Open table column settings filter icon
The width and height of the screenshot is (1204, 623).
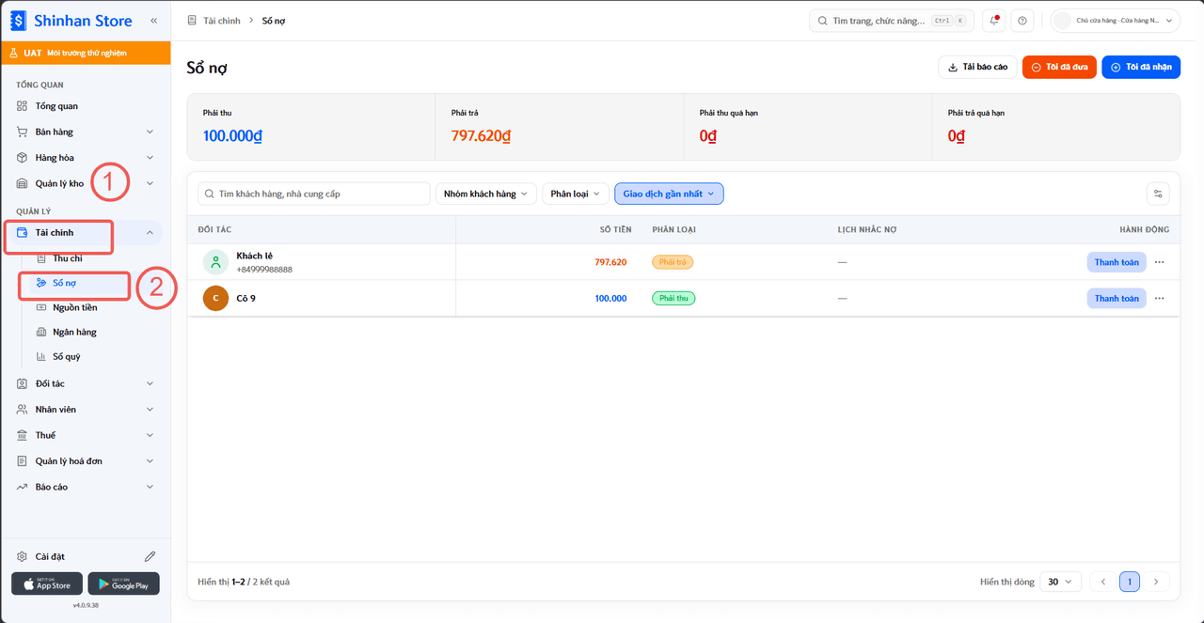1158,194
